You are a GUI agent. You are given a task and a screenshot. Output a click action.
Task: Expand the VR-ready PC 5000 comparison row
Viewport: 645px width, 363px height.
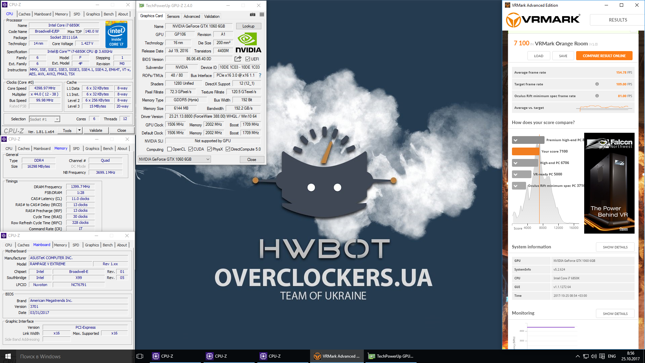pyautogui.click(x=522, y=174)
